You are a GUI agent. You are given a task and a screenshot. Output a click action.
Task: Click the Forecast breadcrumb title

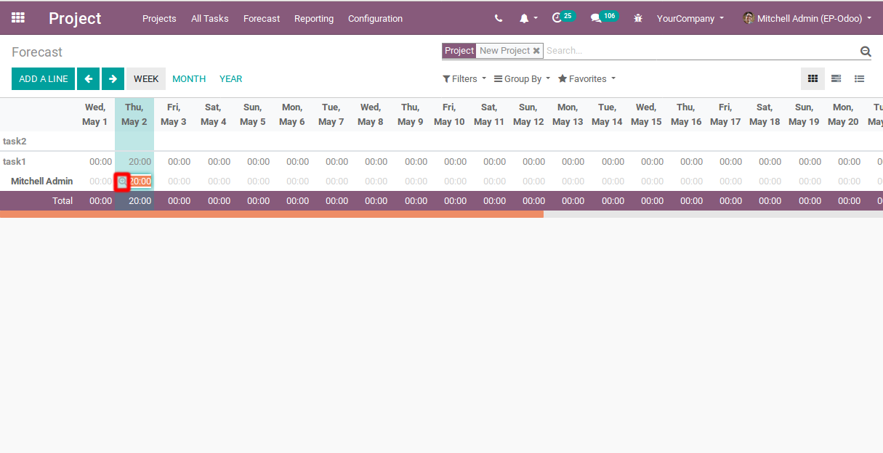tap(37, 52)
